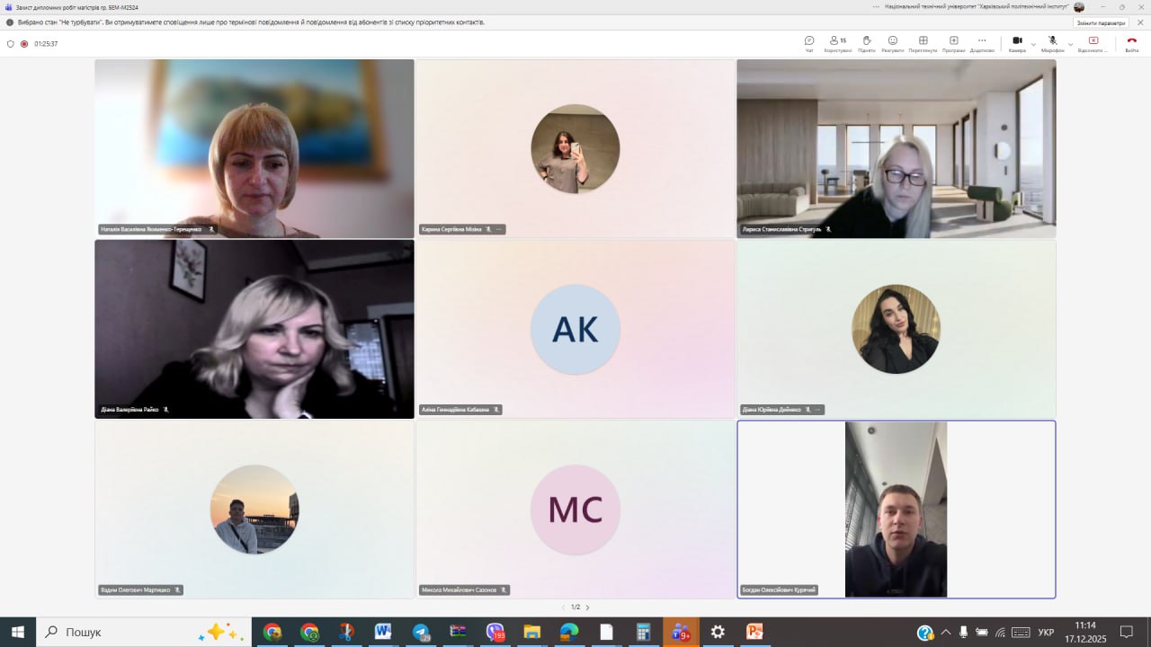Open the More actions (Додатково) menu

[982, 43]
